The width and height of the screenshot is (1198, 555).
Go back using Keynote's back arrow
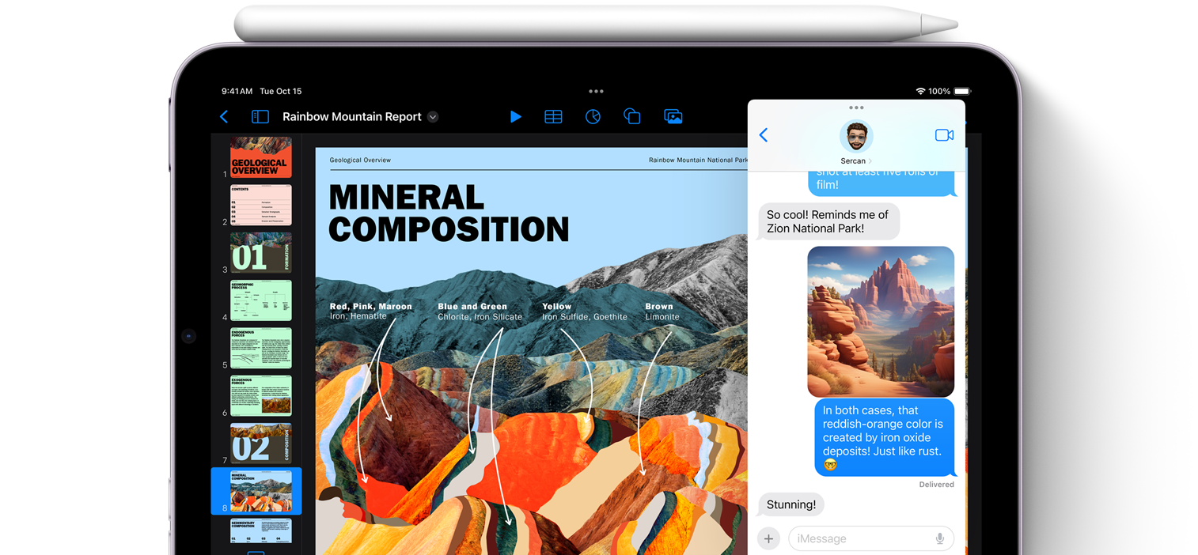click(x=224, y=117)
